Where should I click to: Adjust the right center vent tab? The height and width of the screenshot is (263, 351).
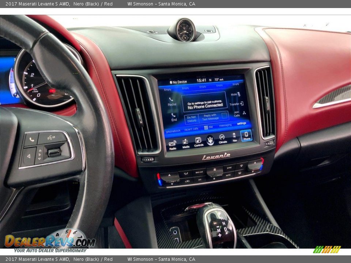267,104
